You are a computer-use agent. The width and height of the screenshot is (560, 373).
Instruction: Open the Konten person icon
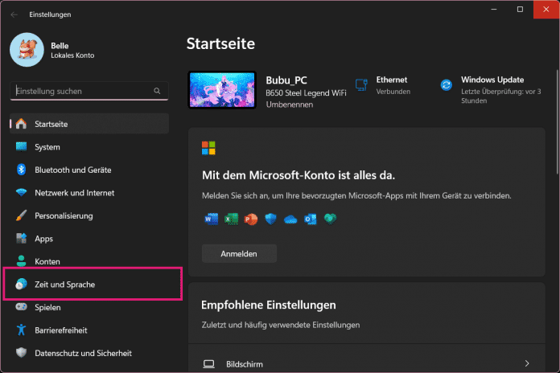[21, 261]
